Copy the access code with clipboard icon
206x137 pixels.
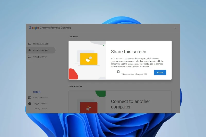(x=118, y=71)
